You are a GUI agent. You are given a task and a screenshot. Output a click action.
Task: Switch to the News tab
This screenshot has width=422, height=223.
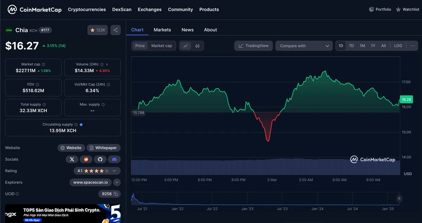pyautogui.click(x=188, y=30)
